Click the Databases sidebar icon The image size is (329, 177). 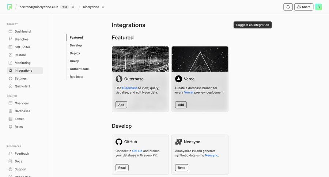(10, 111)
